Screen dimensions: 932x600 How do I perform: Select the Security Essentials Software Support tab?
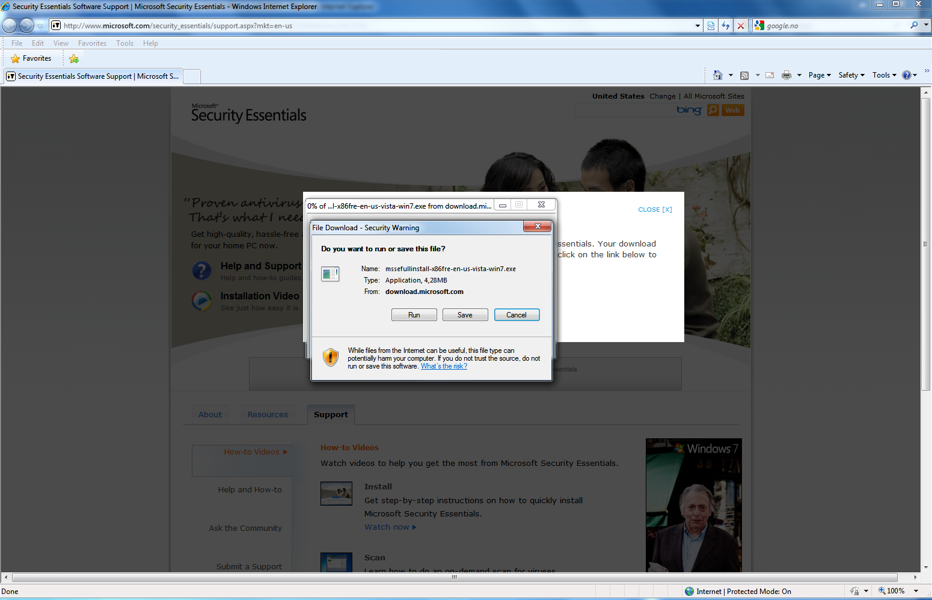pos(93,76)
